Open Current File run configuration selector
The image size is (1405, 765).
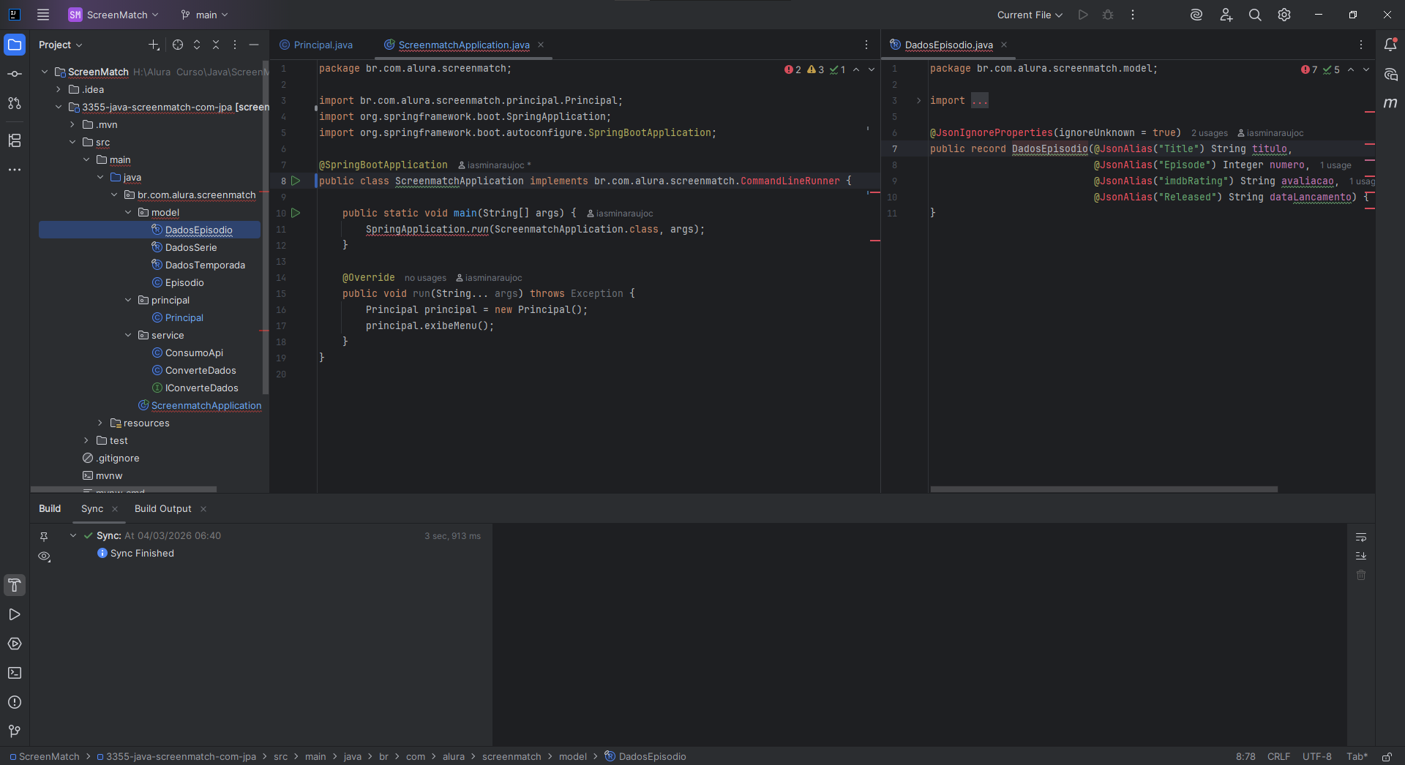tap(1030, 15)
